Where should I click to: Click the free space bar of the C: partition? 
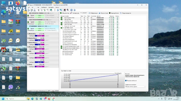(40, 36)
